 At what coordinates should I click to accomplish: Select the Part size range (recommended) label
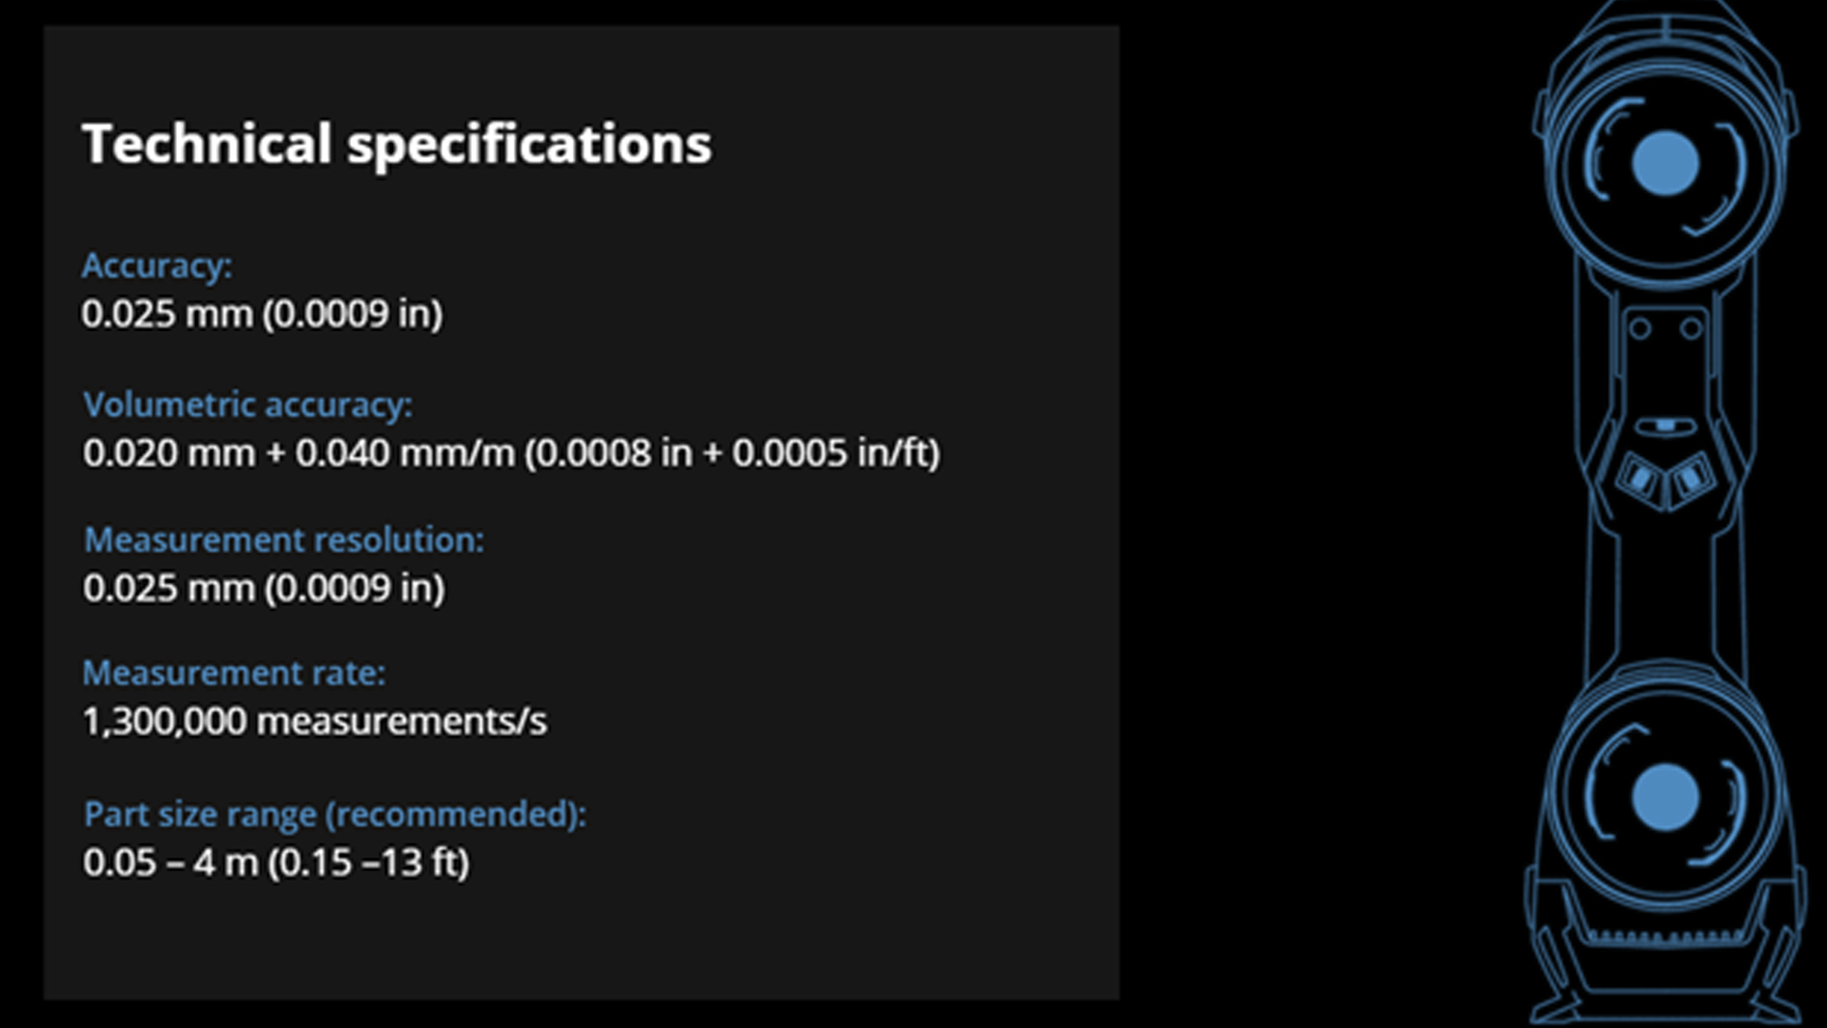click(x=336, y=815)
